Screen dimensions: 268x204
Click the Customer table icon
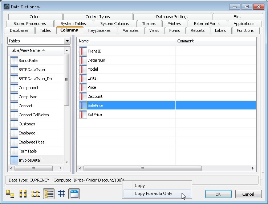click(x=14, y=124)
